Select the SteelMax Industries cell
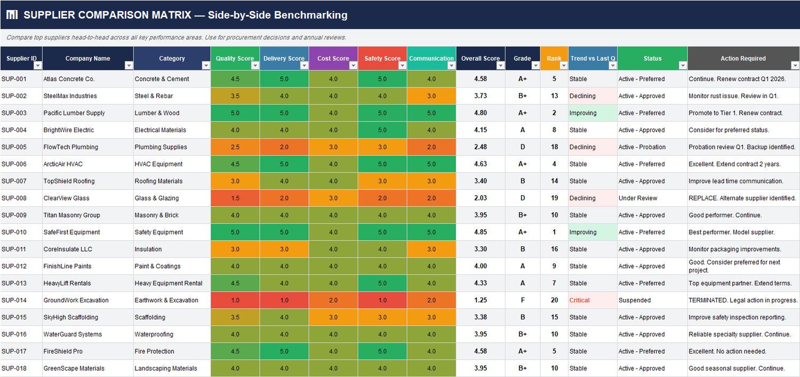800x377 pixels. click(88, 96)
